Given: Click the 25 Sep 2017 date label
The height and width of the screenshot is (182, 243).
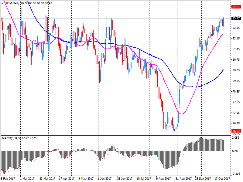Looking at the screenshot, I should tap(203, 179).
